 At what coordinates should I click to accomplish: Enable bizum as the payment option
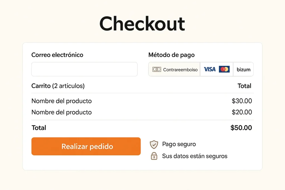pyautogui.click(x=243, y=69)
